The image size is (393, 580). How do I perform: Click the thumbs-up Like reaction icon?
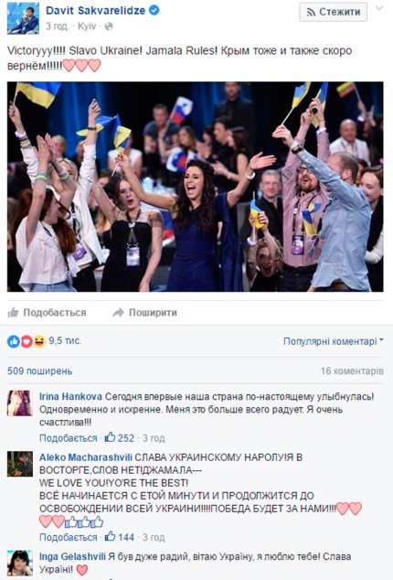click(x=14, y=341)
